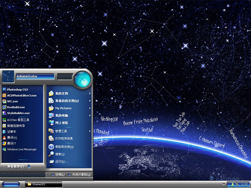Click the 关闭计算机 shutdown button
The width and height of the screenshot is (251, 188).
coord(79,174)
